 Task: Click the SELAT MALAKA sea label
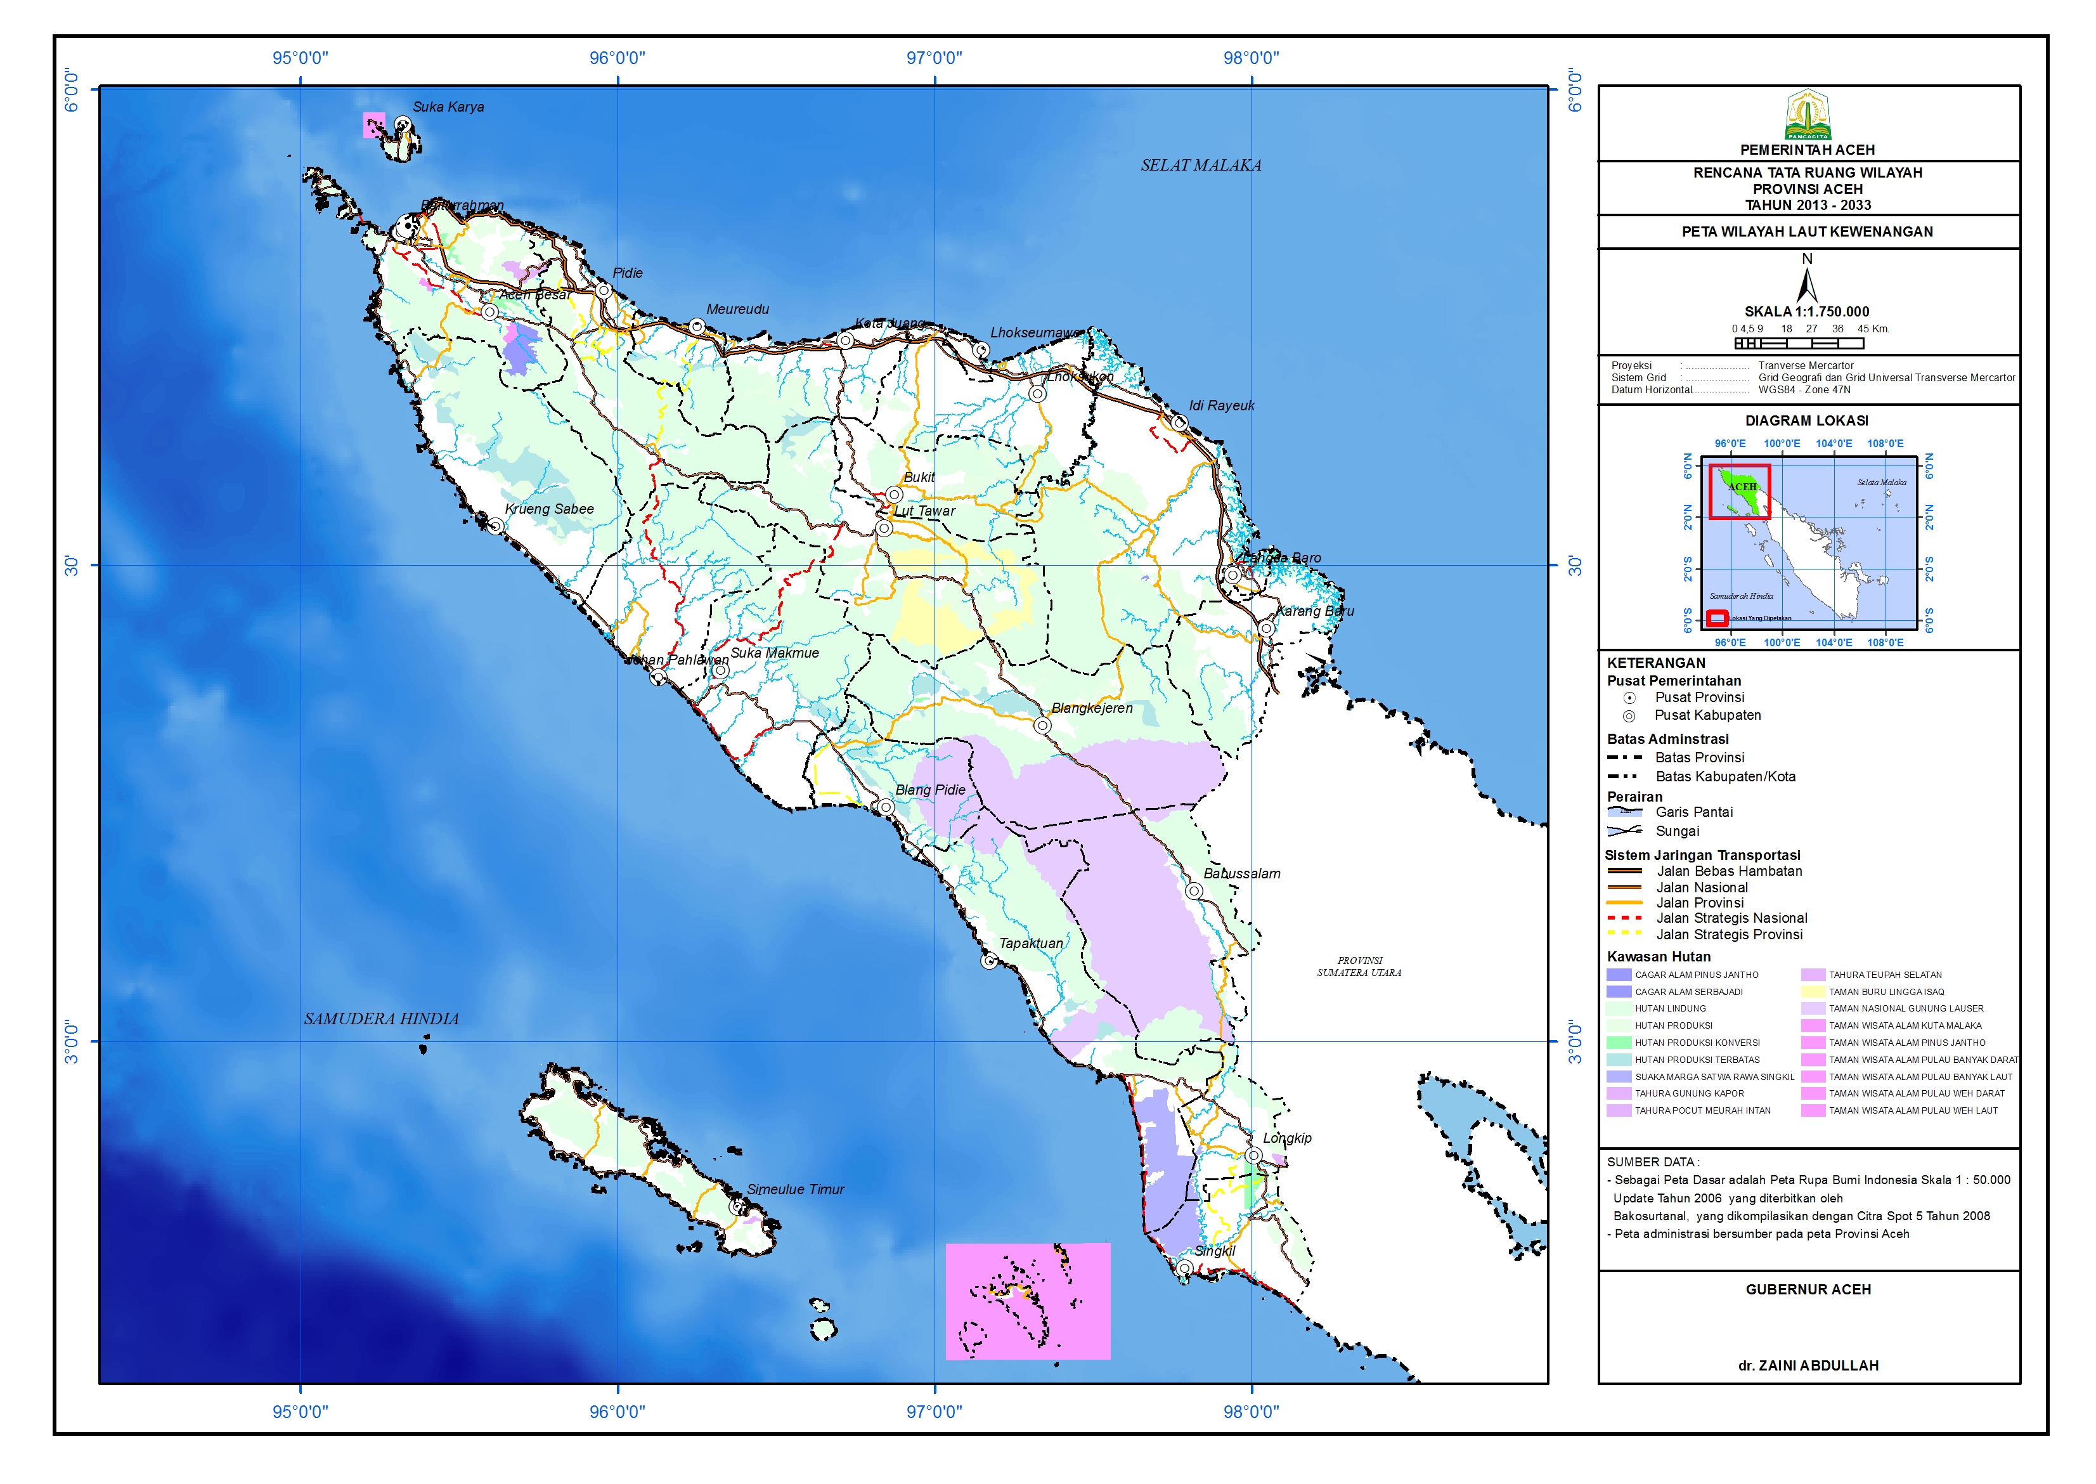click(1200, 166)
